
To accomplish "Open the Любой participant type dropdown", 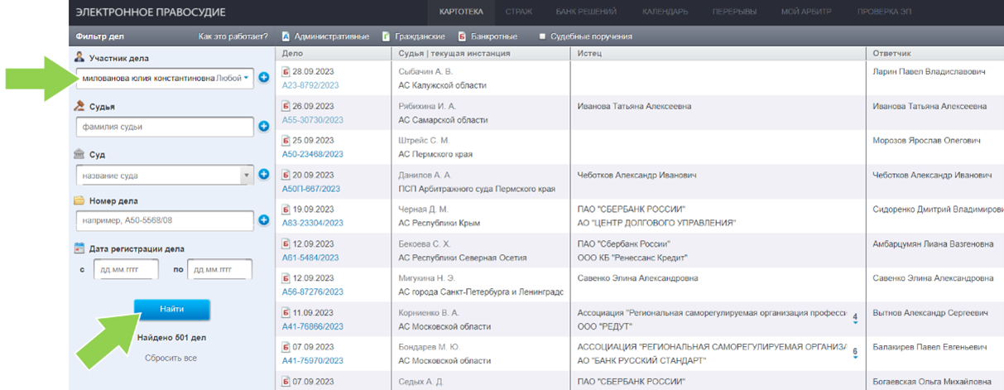I will point(232,78).
